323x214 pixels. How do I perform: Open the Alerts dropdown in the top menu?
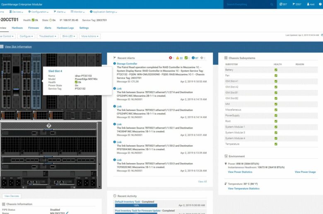pyautogui.click(x=60, y=12)
